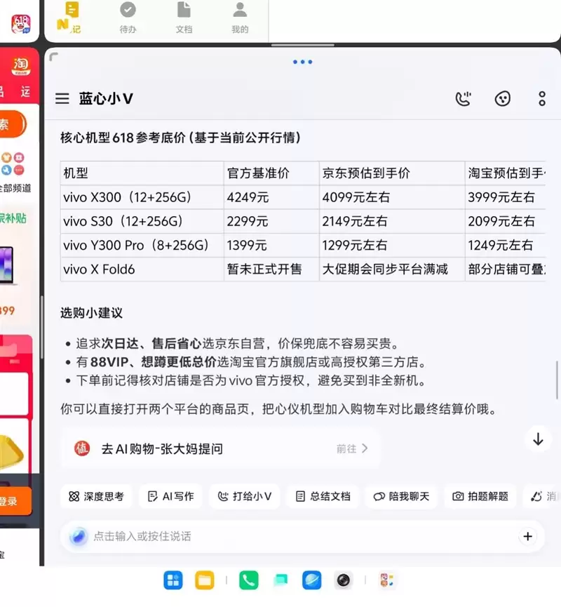Go to 去AI购物-张大妈提问 via 前往
Screen dimensions: 561x607
[352, 448]
